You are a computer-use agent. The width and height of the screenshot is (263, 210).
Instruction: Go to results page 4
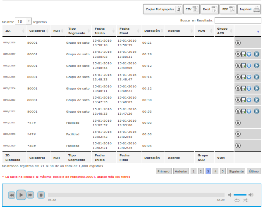point(215,171)
